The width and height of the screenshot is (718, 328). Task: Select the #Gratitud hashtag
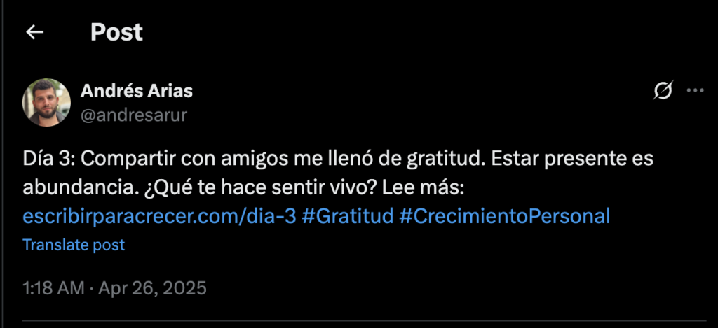point(347,216)
